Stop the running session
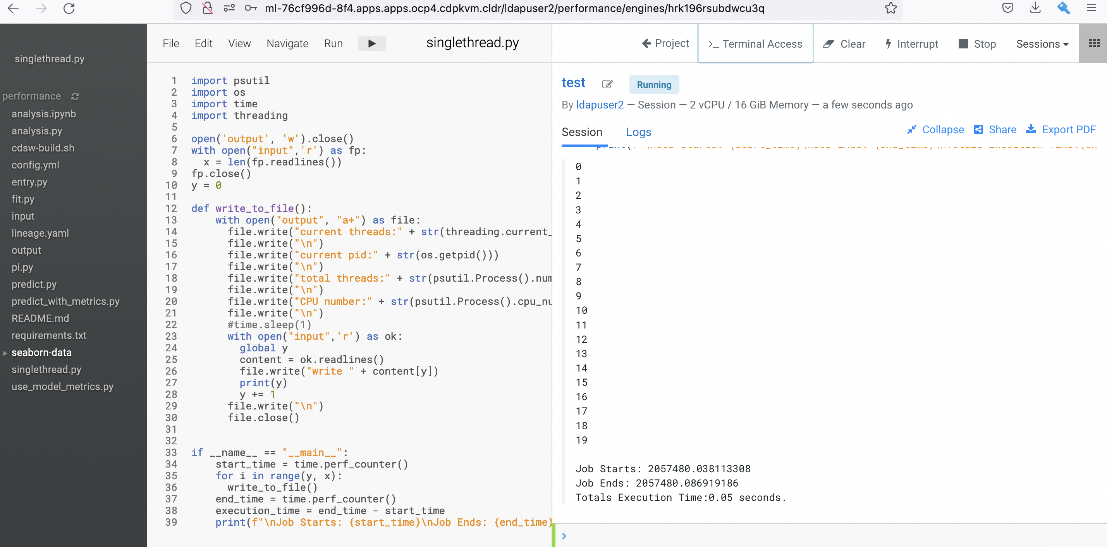Image resolution: width=1107 pixels, height=547 pixels. click(x=977, y=44)
